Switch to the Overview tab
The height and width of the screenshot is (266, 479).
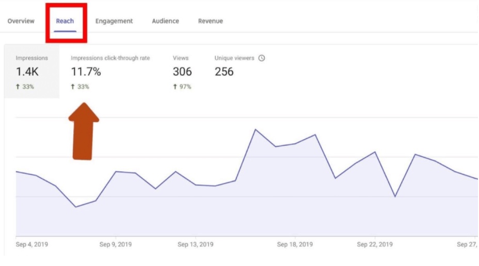coord(21,21)
